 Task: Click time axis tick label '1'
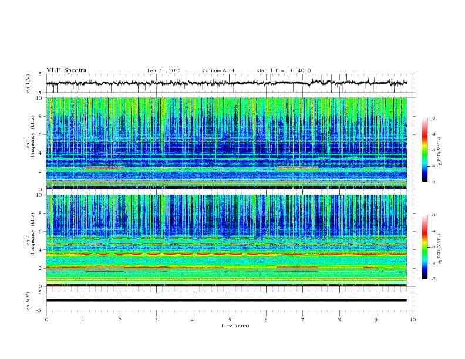[x=83, y=320]
